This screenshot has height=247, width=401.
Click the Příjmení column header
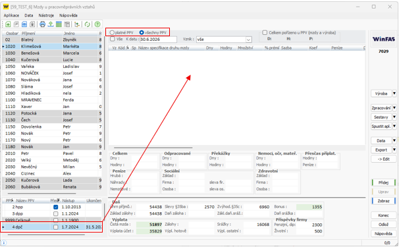coord(41,33)
